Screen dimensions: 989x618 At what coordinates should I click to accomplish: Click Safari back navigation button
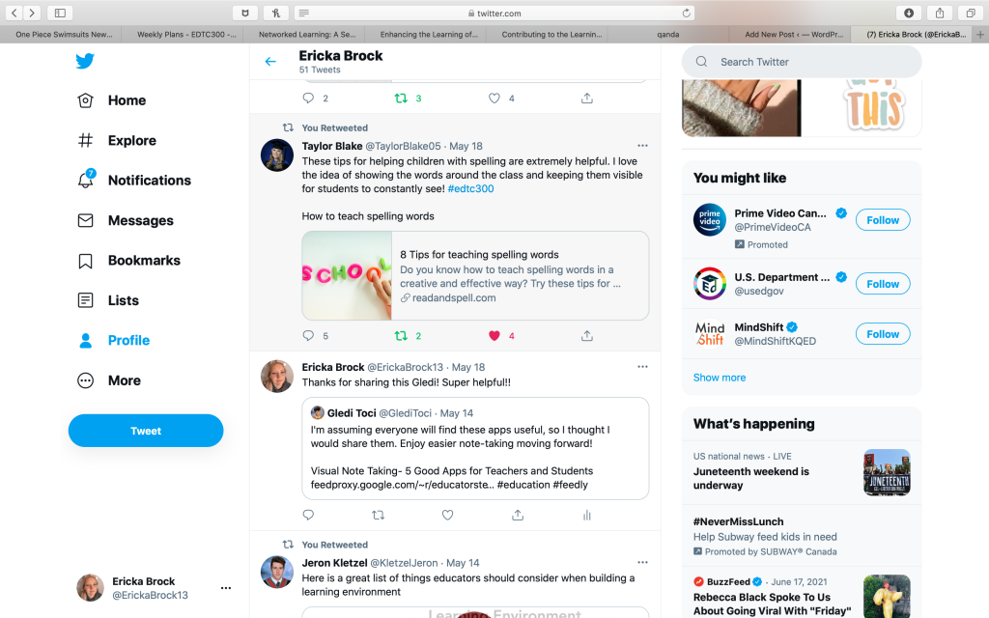(x=14, y=13)
